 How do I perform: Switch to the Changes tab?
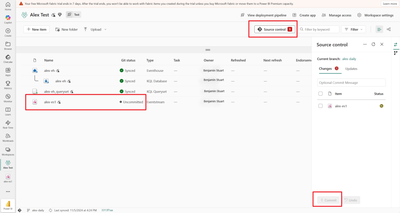(329, 69)
